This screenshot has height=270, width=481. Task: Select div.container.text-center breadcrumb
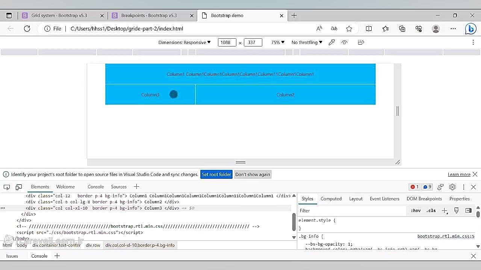click(56, 245)
